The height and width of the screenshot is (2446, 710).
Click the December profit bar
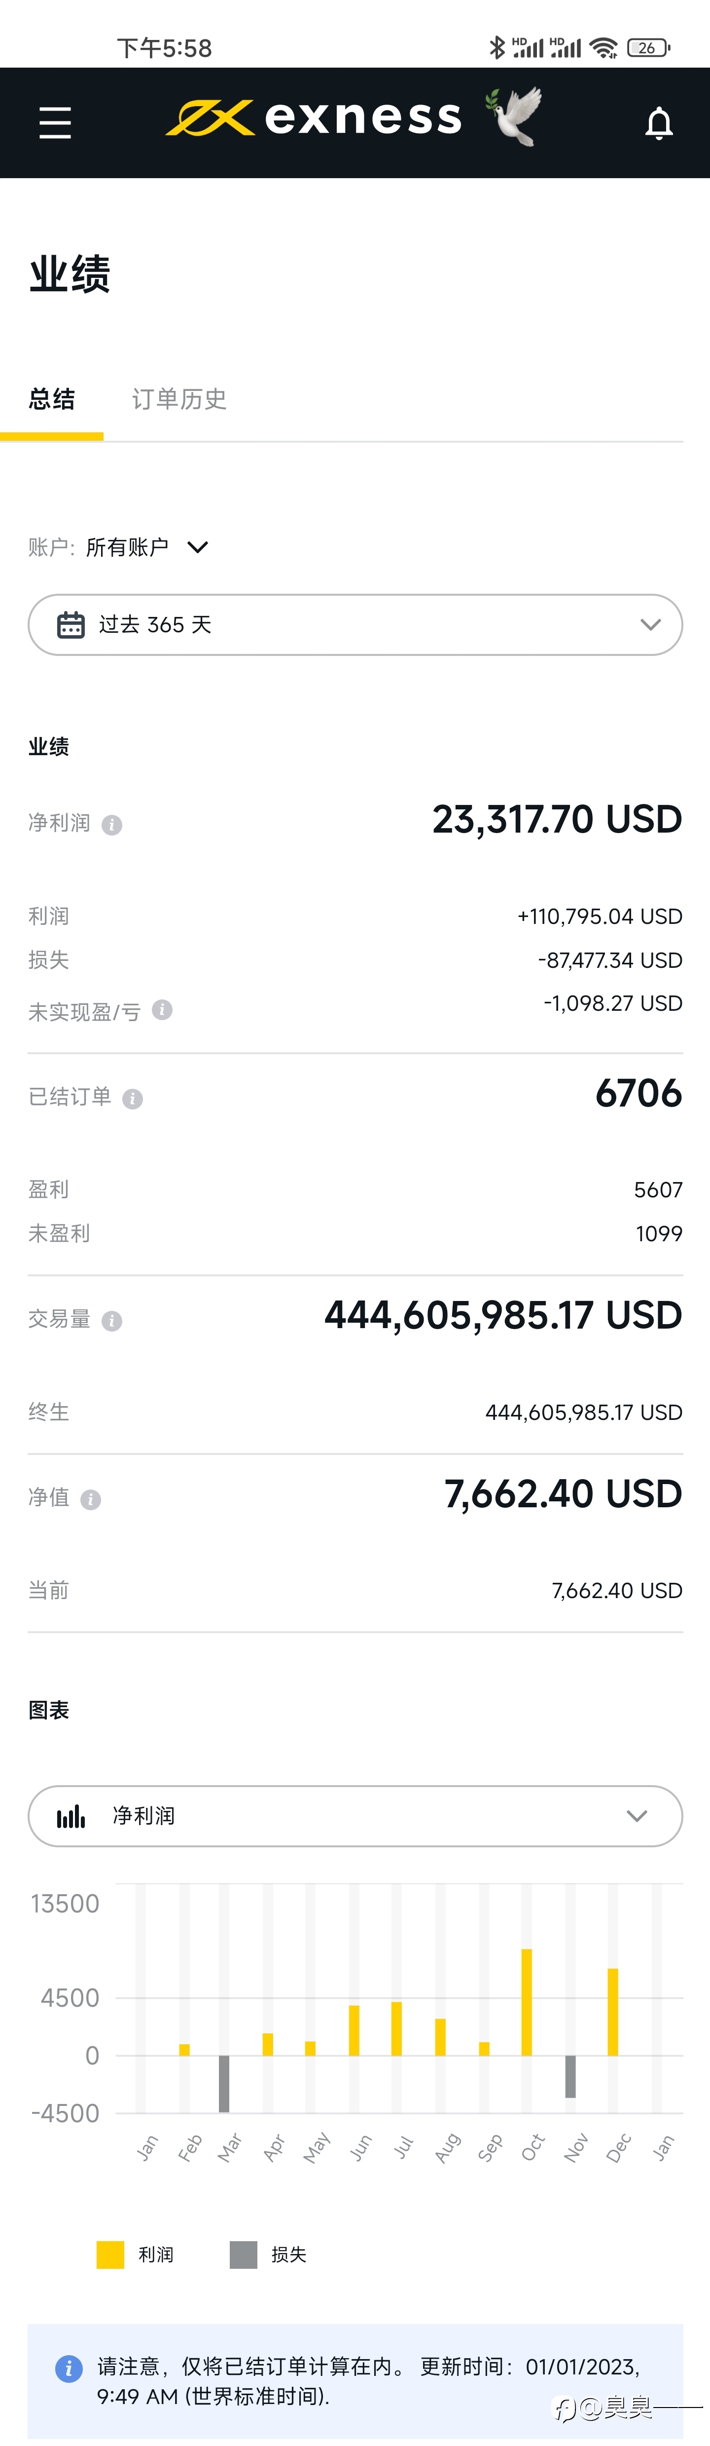613,2012
